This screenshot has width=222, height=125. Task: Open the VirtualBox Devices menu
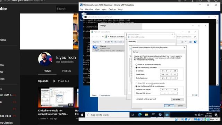click(x=112, y=9)
